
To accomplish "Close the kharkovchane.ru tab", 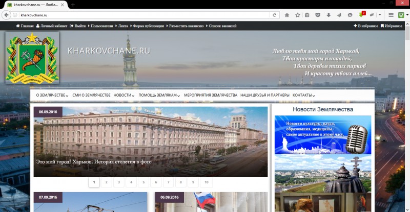I will click(x=63, y=5).
